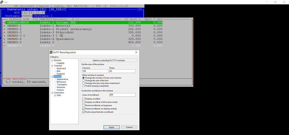This screenshot has height=135, width=289.
Task: Click the Apply button
Action: tap(111, 127)
